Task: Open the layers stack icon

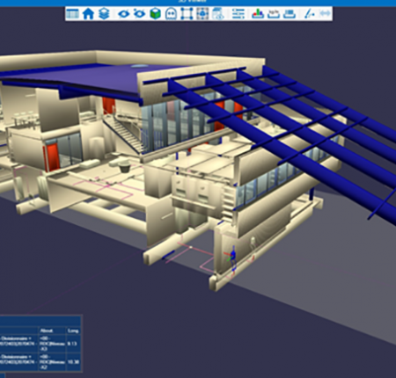Action: [x=104, y=13]
